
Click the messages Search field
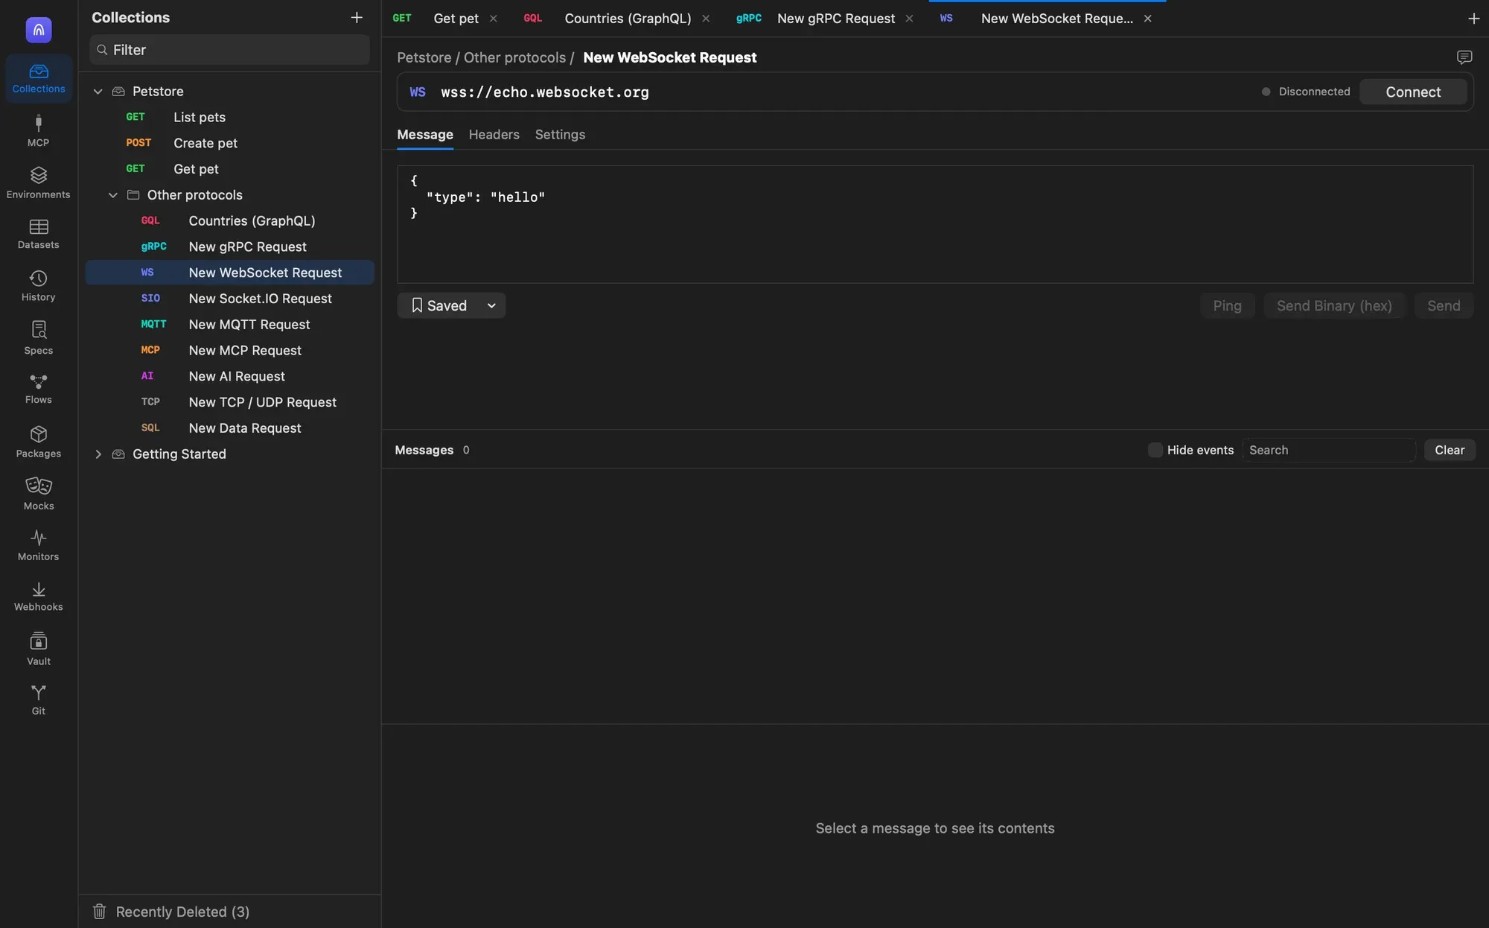pyautogui.click(x=1329, y=450)
